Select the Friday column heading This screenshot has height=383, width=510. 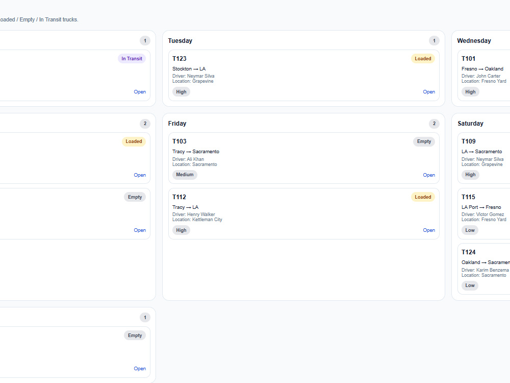(x=177, y=124)
